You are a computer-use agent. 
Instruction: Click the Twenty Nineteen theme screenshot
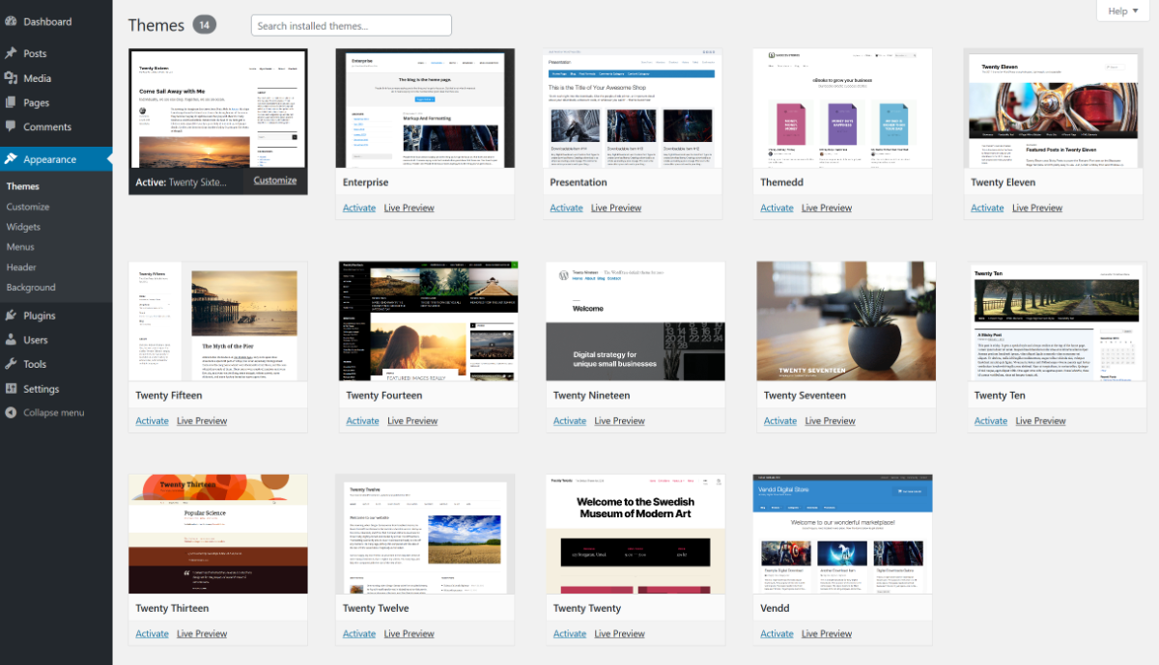tap(636, 321)
